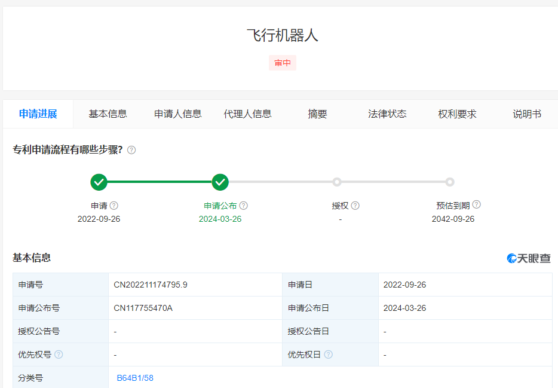This screenshot has height=388, width=558.
Task: Click expiry date 2042-09-26
Action: pos(453,219)
